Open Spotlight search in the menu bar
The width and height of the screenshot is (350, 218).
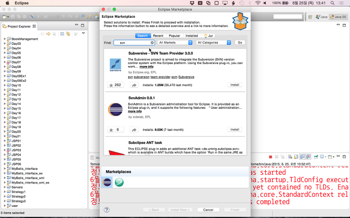pos(332,3)
